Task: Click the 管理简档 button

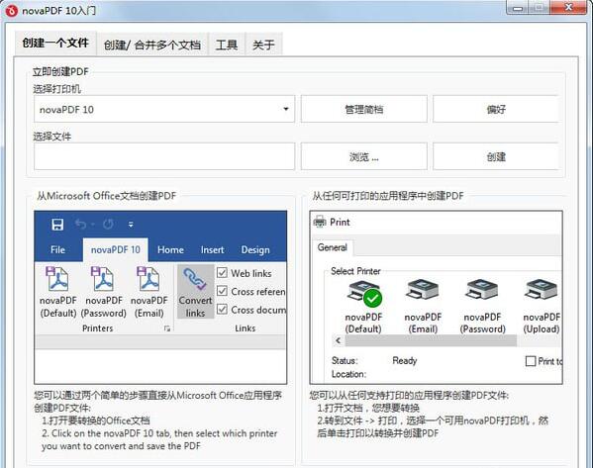Action: click(363, 109)
